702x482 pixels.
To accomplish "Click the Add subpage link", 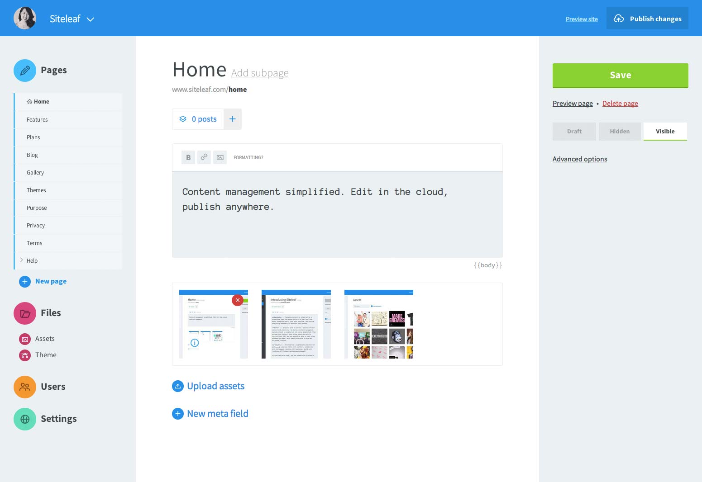I will [x=260, y=73].
